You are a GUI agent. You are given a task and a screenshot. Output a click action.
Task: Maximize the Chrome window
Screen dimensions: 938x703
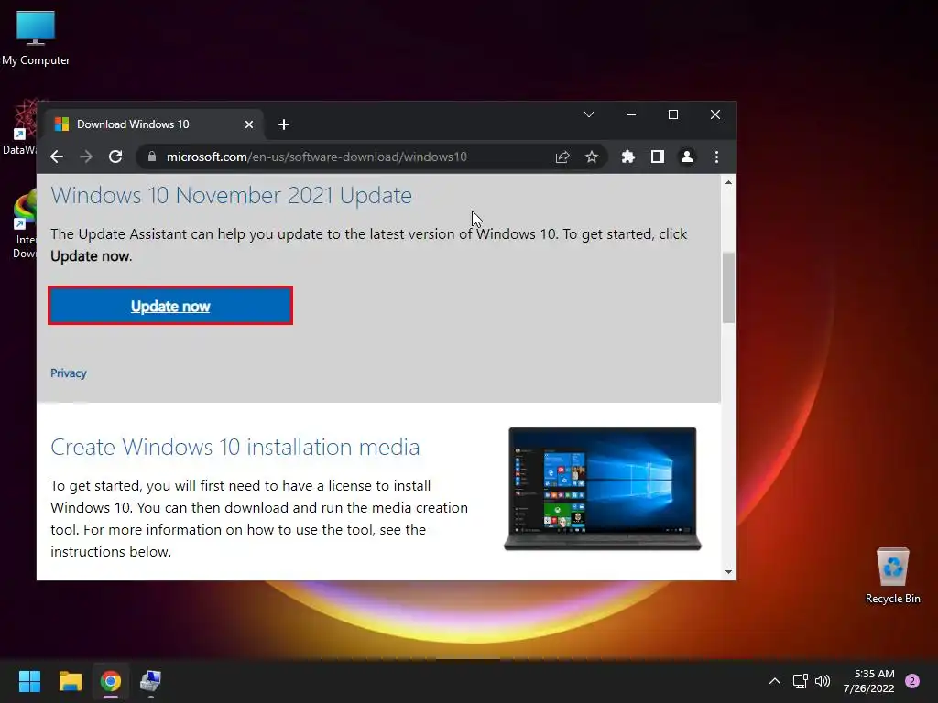pos(673,114)
